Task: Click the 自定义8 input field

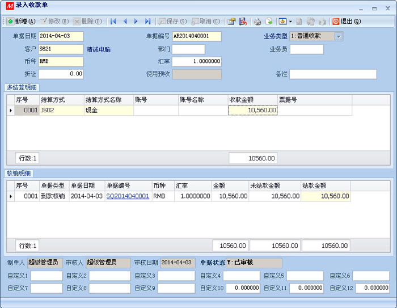Action: [x=109, y=288]
